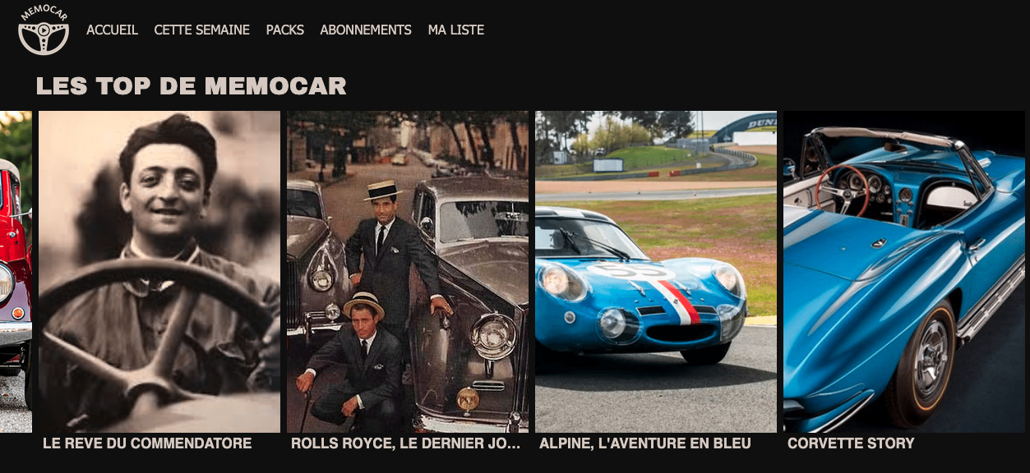Select Packs in the navigation bar
This screenshot has height=473, width=1030.
pyautogui.click(x=284, y=30)
